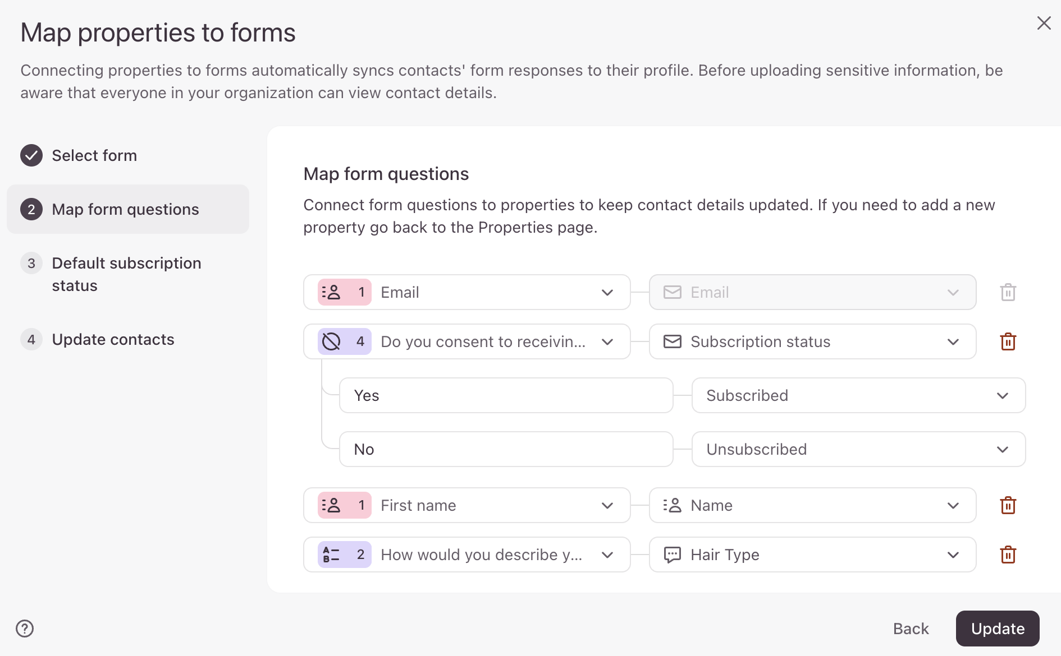Click the consent question type icon
The height and width of the screenshot is (656, 1061).
(x=331, y=341)
